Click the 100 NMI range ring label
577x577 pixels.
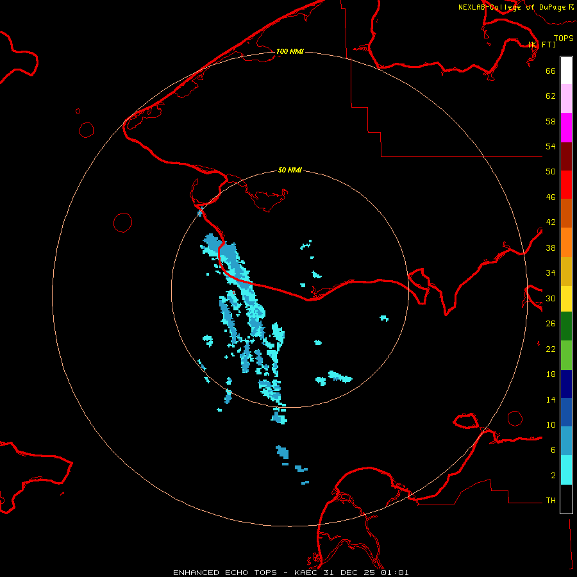click(290, 51)
